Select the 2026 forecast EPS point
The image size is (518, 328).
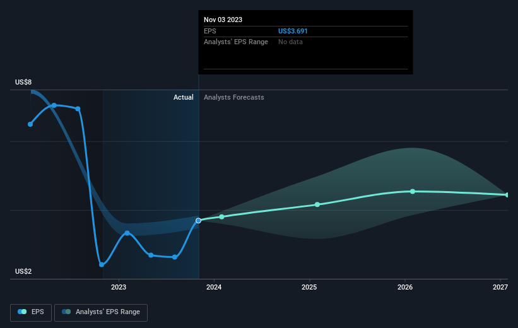click(x=413, y=192)
